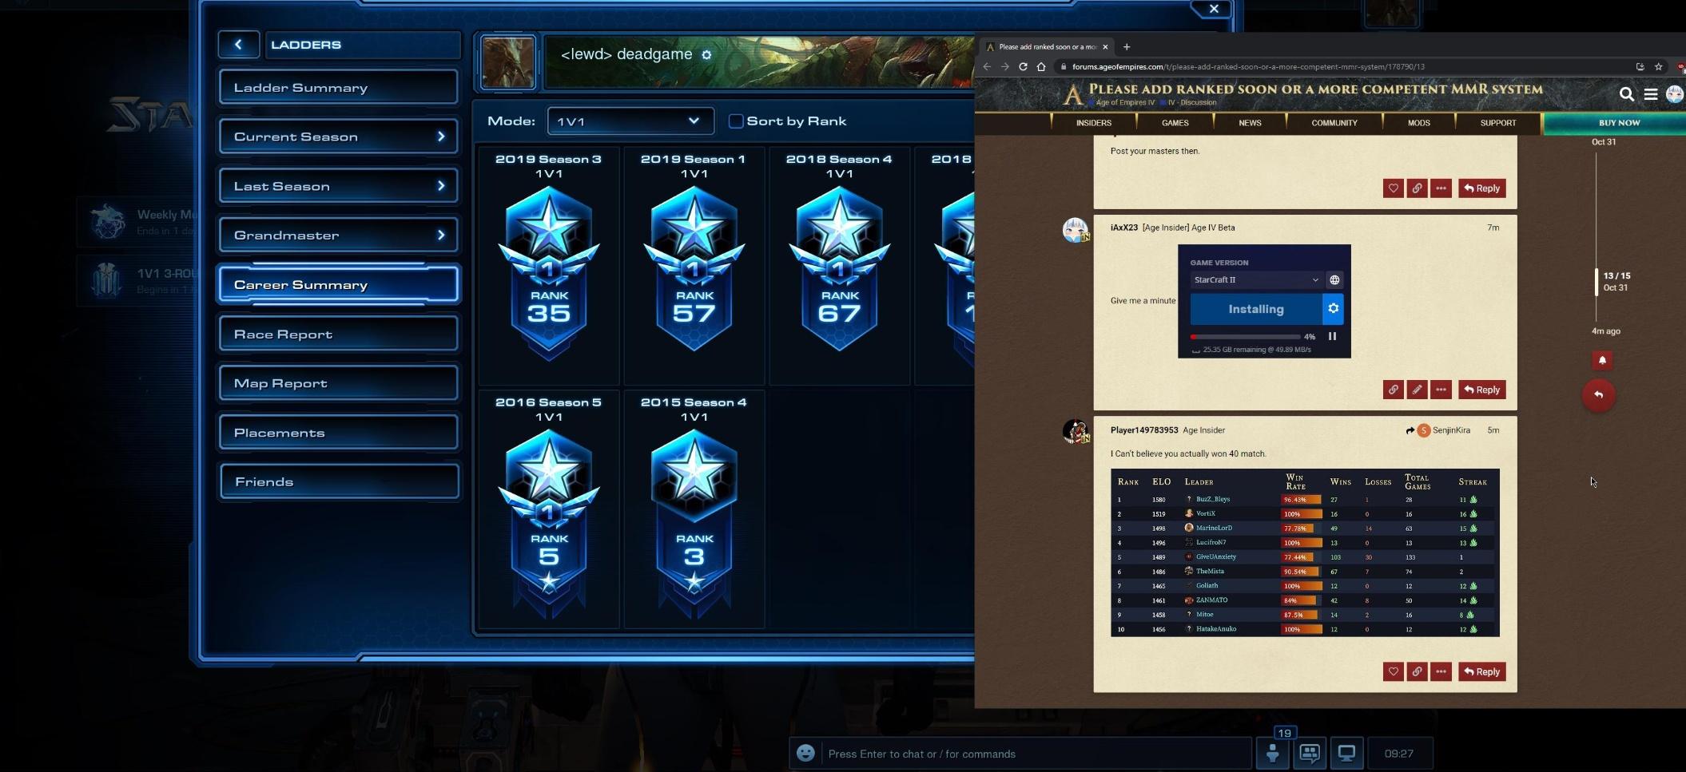
Task: Open Placements section
Action: point(339,433)
